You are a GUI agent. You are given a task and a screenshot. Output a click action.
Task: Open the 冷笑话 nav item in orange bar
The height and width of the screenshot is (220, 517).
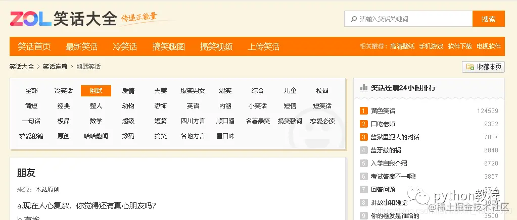(125, 46)
